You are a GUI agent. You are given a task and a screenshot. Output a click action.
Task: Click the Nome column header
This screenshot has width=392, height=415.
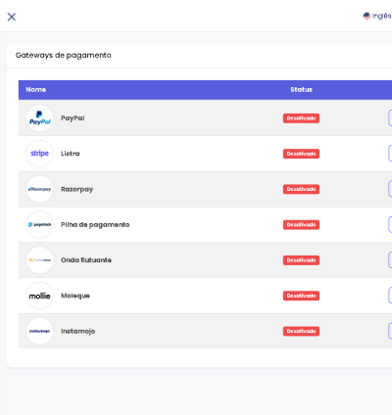(36, 90)
